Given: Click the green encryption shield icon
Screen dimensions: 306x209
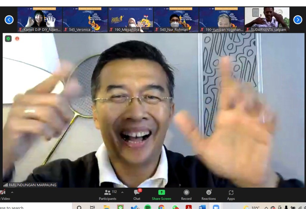Looking at the screenshot, I should (x=8, y=39).
